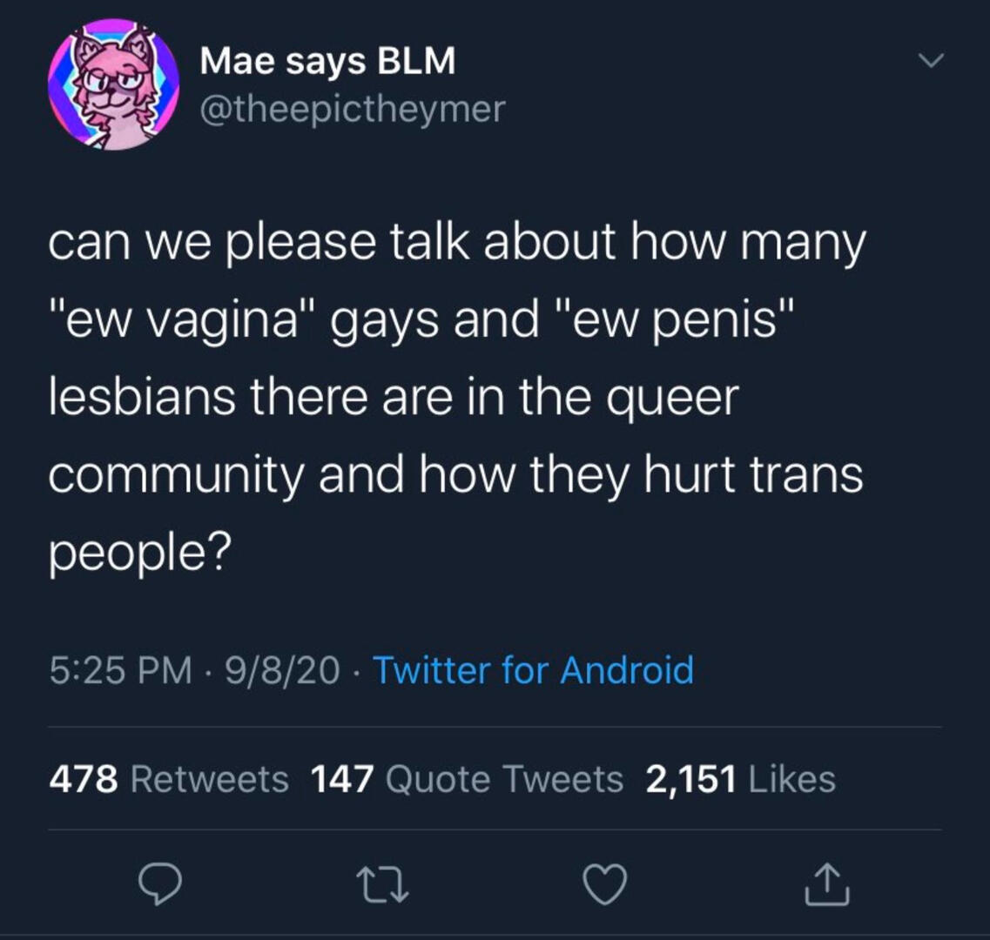The image size is (990, 940).
Task: Like the tweet with the heart icon
Action: pos(605,883)
